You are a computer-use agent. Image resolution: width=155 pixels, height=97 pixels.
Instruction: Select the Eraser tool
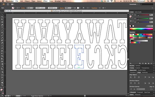2,43
